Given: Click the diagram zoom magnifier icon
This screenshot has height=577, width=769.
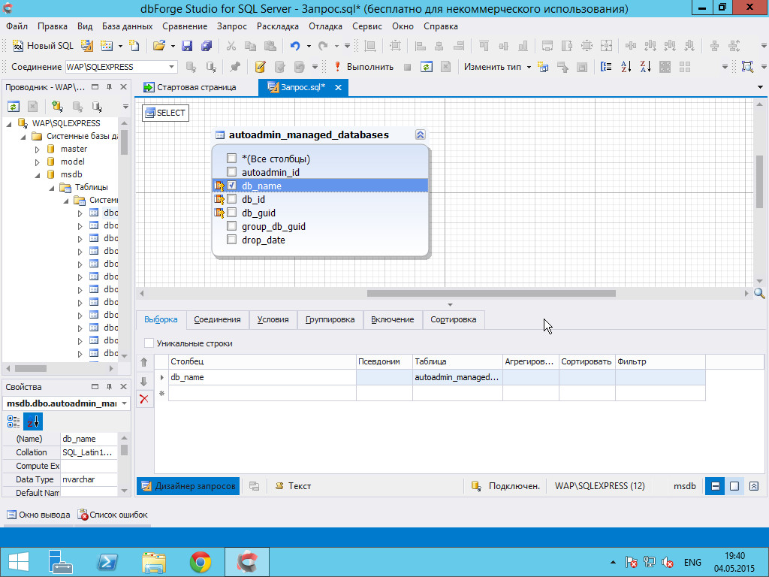Looking at the screenshot, I should click(x=759, y=294).
